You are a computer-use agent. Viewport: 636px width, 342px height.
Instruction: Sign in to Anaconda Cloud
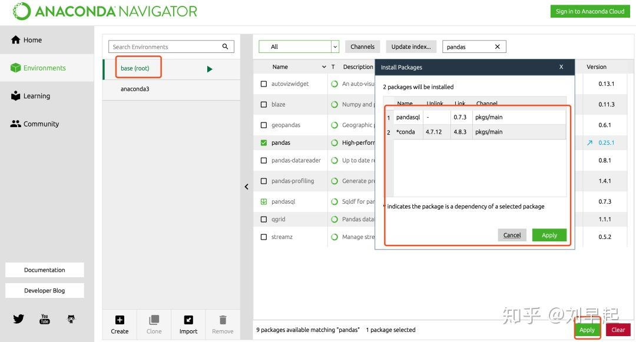(x=590, y=11)
